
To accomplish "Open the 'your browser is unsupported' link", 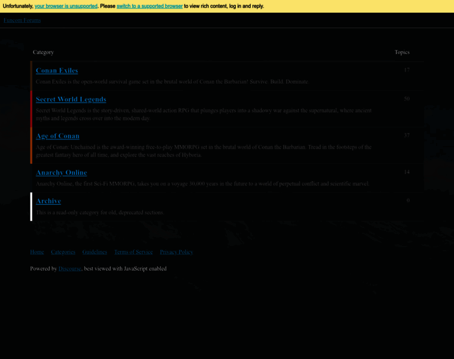I will pos(66,6).
